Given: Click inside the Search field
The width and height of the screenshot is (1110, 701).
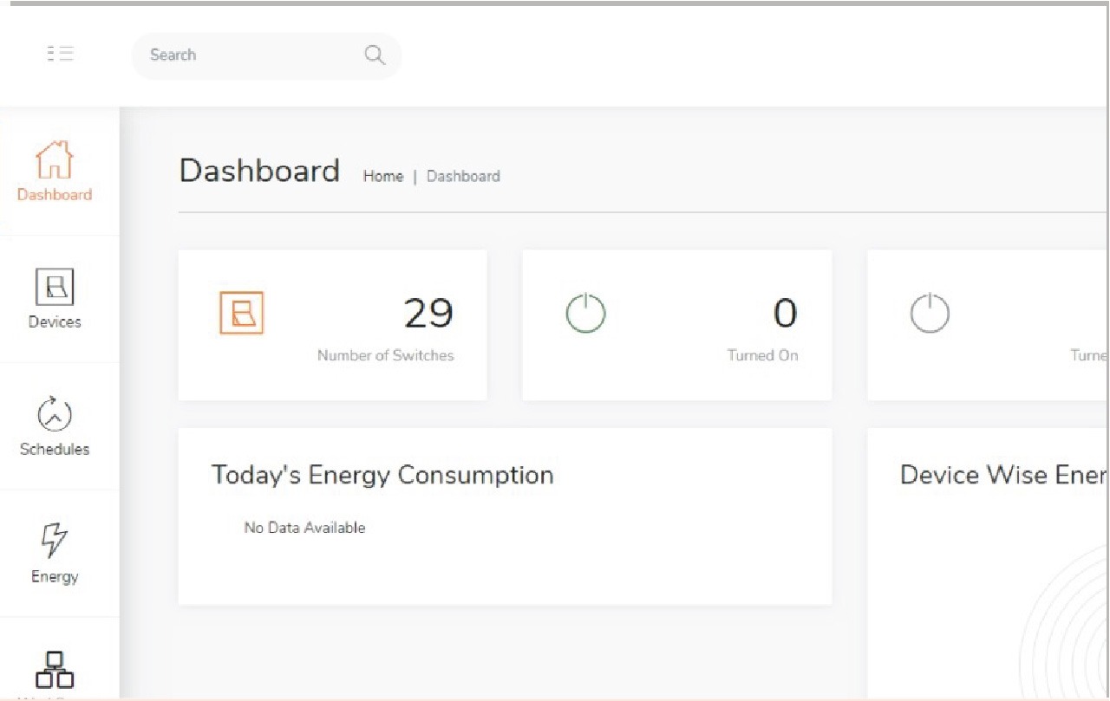Looking at the screenshot, I should 251,55.
